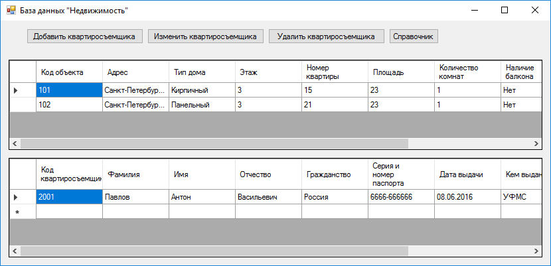Click the Тип дома column header
This screenshot has height=266, width=551.
[x=202, y=72]
